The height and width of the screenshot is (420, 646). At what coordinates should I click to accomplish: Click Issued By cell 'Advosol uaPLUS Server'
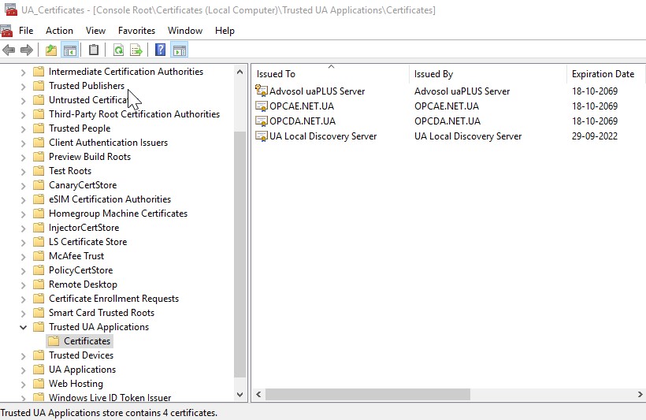pyautogui.click(x=462, y=91)
